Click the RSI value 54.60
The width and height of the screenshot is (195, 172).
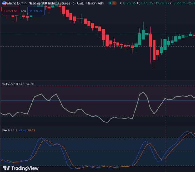pyautogui.click(x=30, y=84)
